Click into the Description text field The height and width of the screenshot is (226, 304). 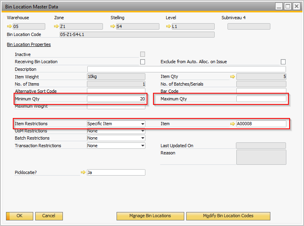click(x=186, y=69)
